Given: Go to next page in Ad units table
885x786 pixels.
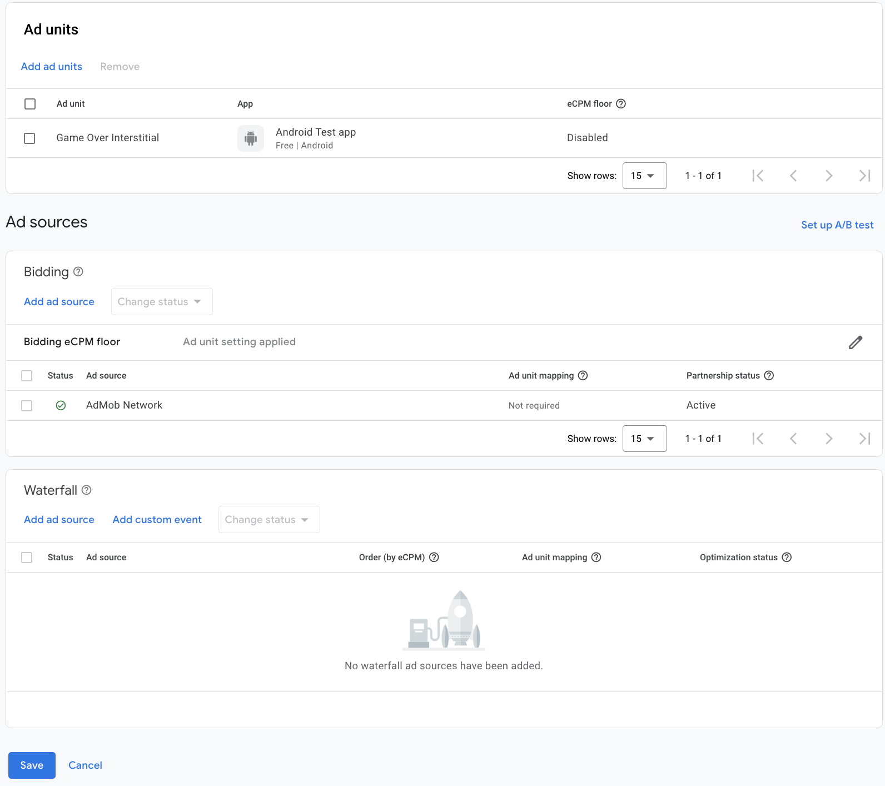Looking at the screenshot, I should click(x=829, y=176).
